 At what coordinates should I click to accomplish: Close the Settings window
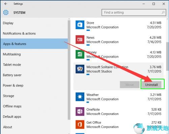164,4
